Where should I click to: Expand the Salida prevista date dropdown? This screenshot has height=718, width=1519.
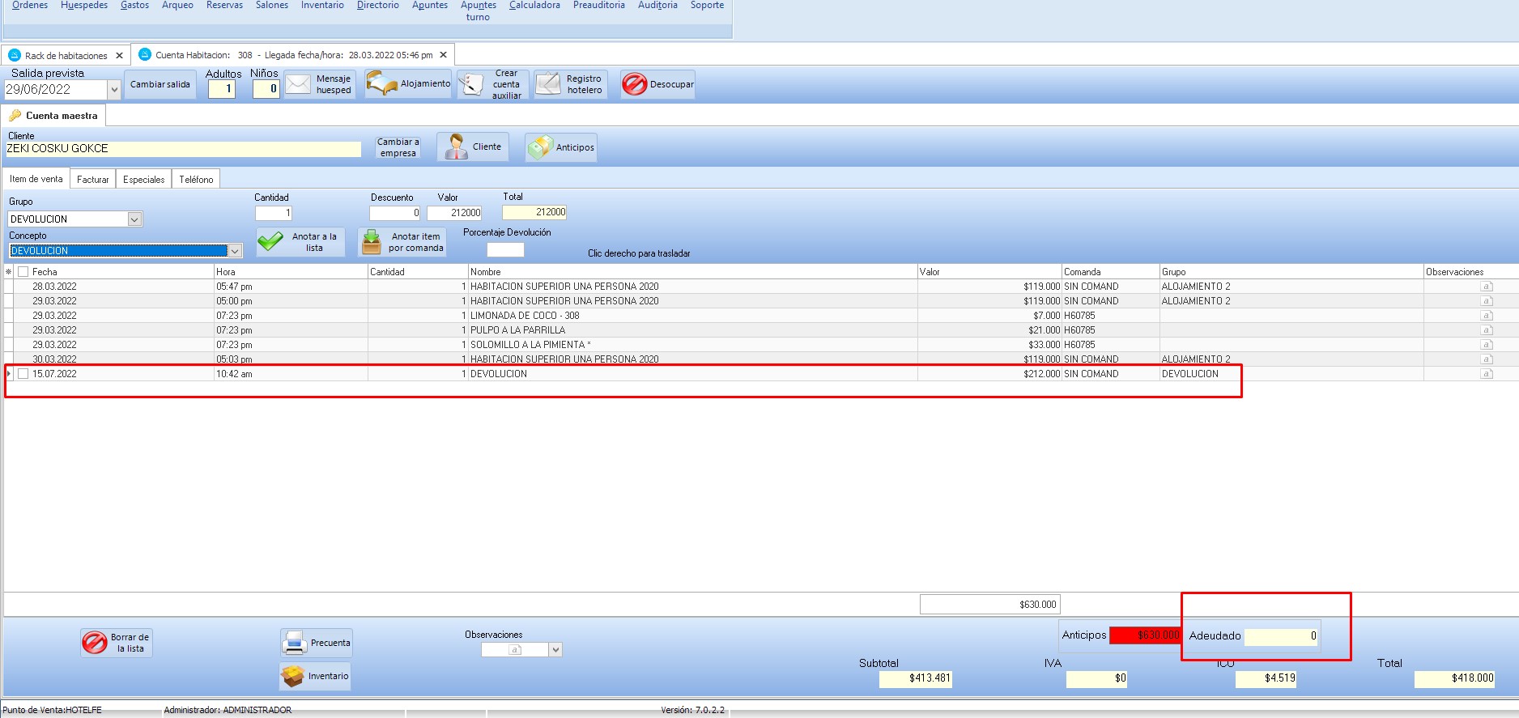[x=114, y=90]
